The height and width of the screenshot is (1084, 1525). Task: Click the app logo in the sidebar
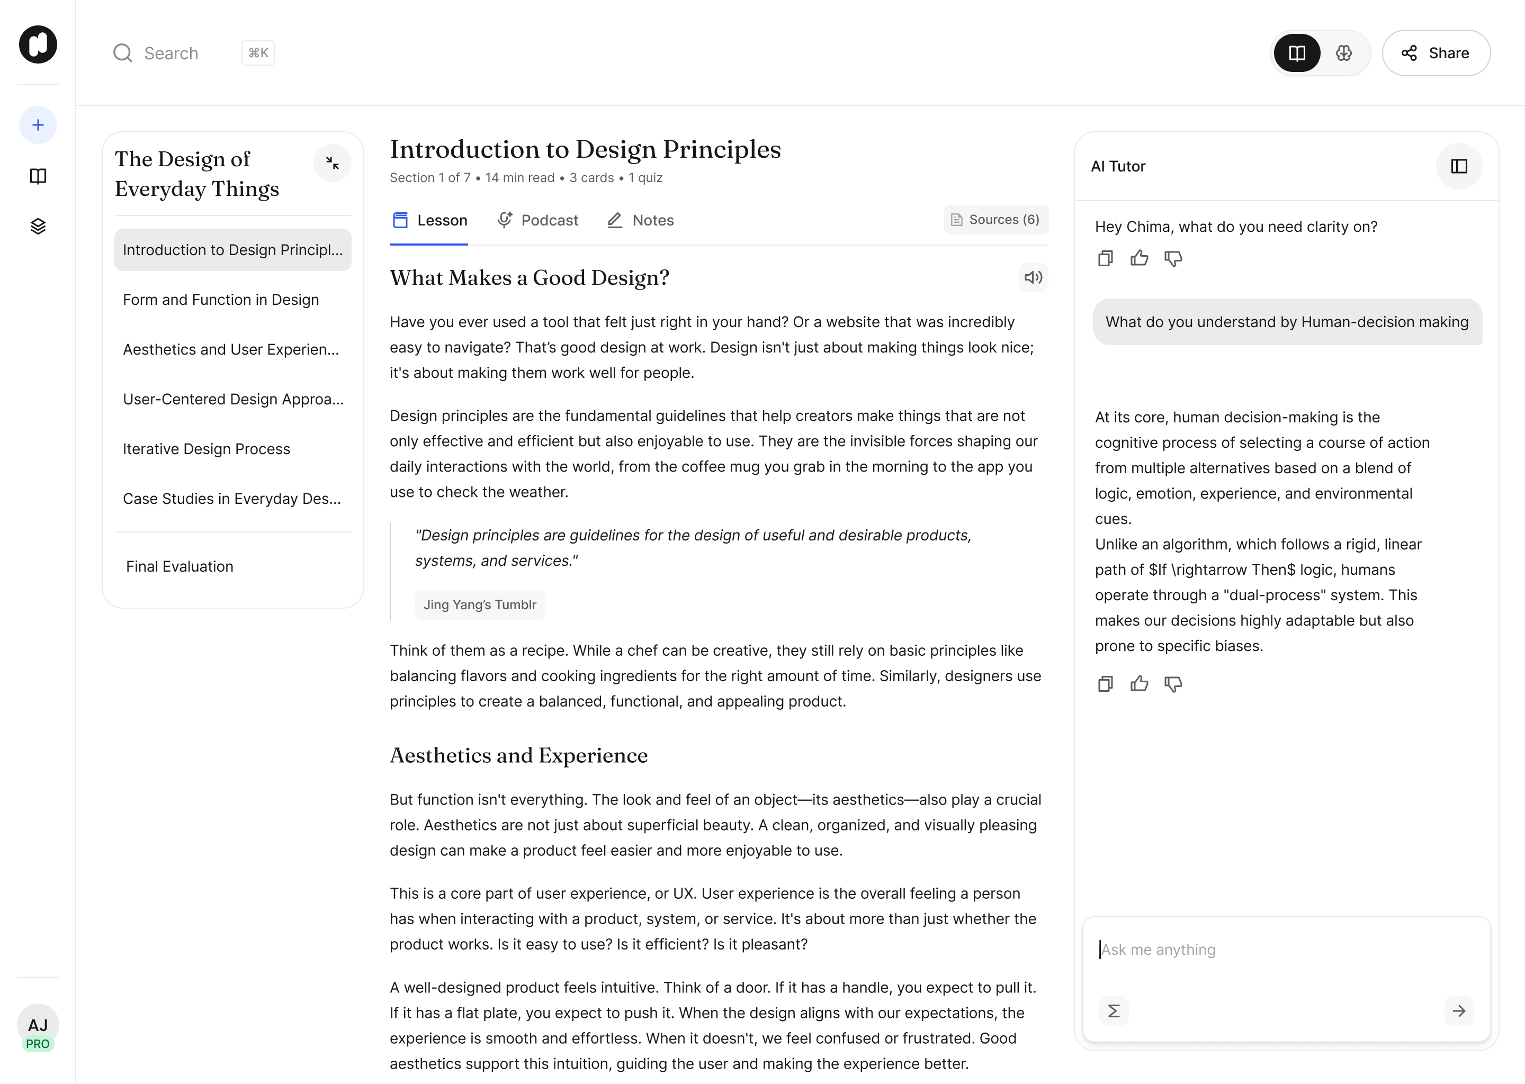click(38, 44)
